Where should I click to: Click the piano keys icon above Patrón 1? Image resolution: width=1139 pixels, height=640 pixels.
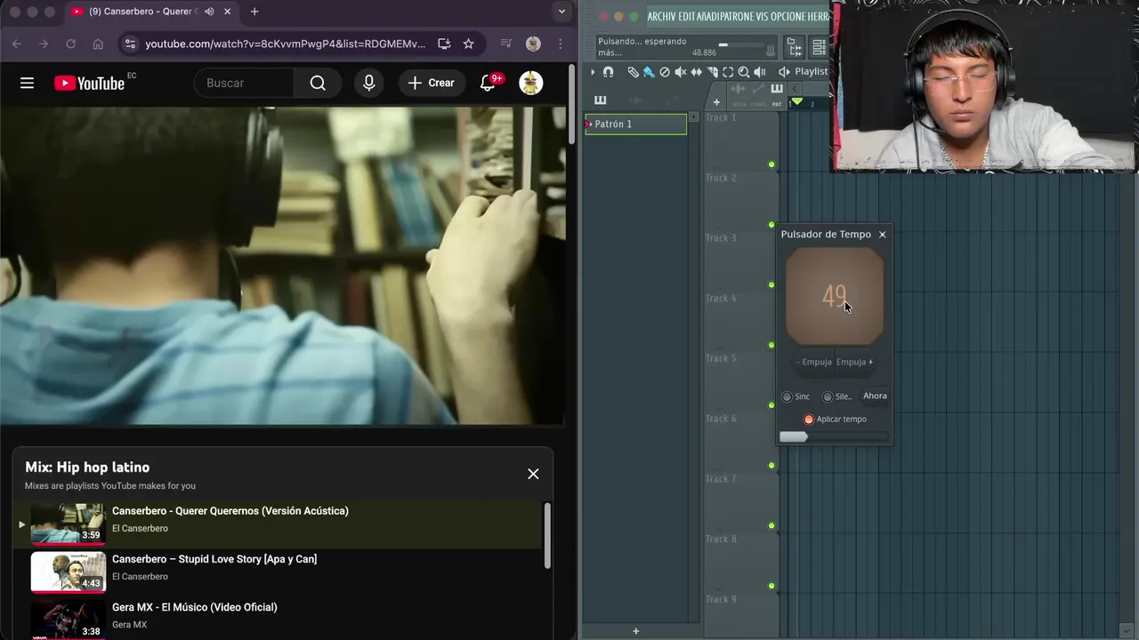(600, 100)
